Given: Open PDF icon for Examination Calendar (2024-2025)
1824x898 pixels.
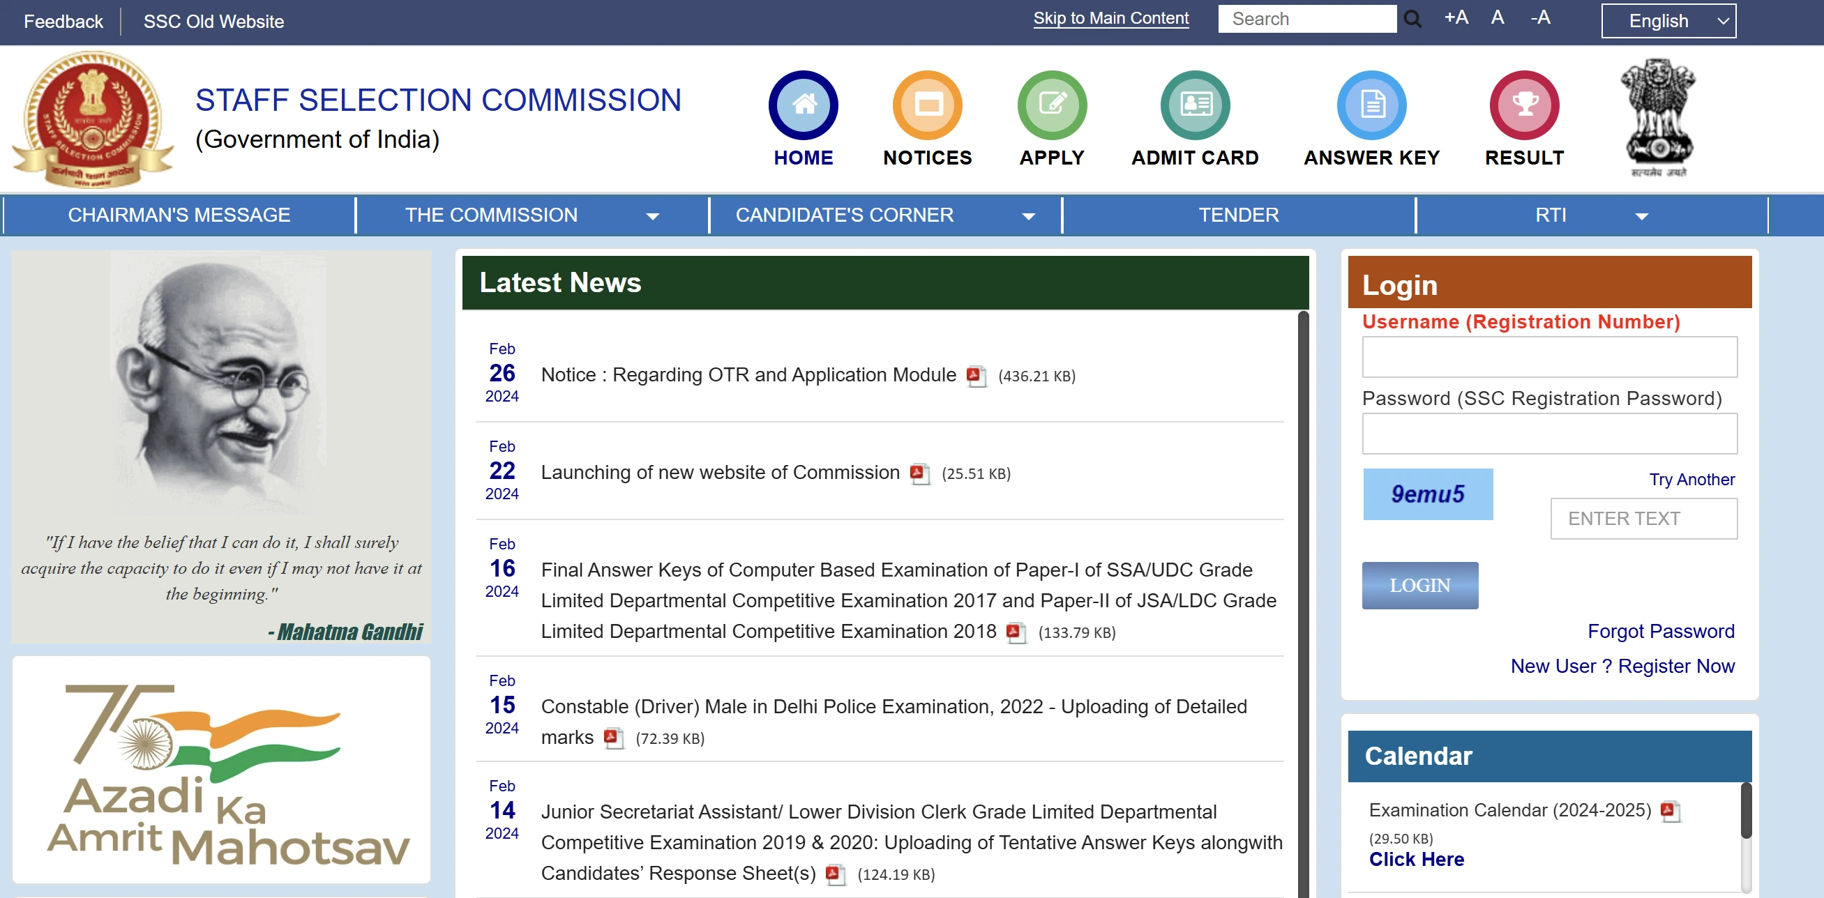Looking at the screenshot, I should point(1670,810).
